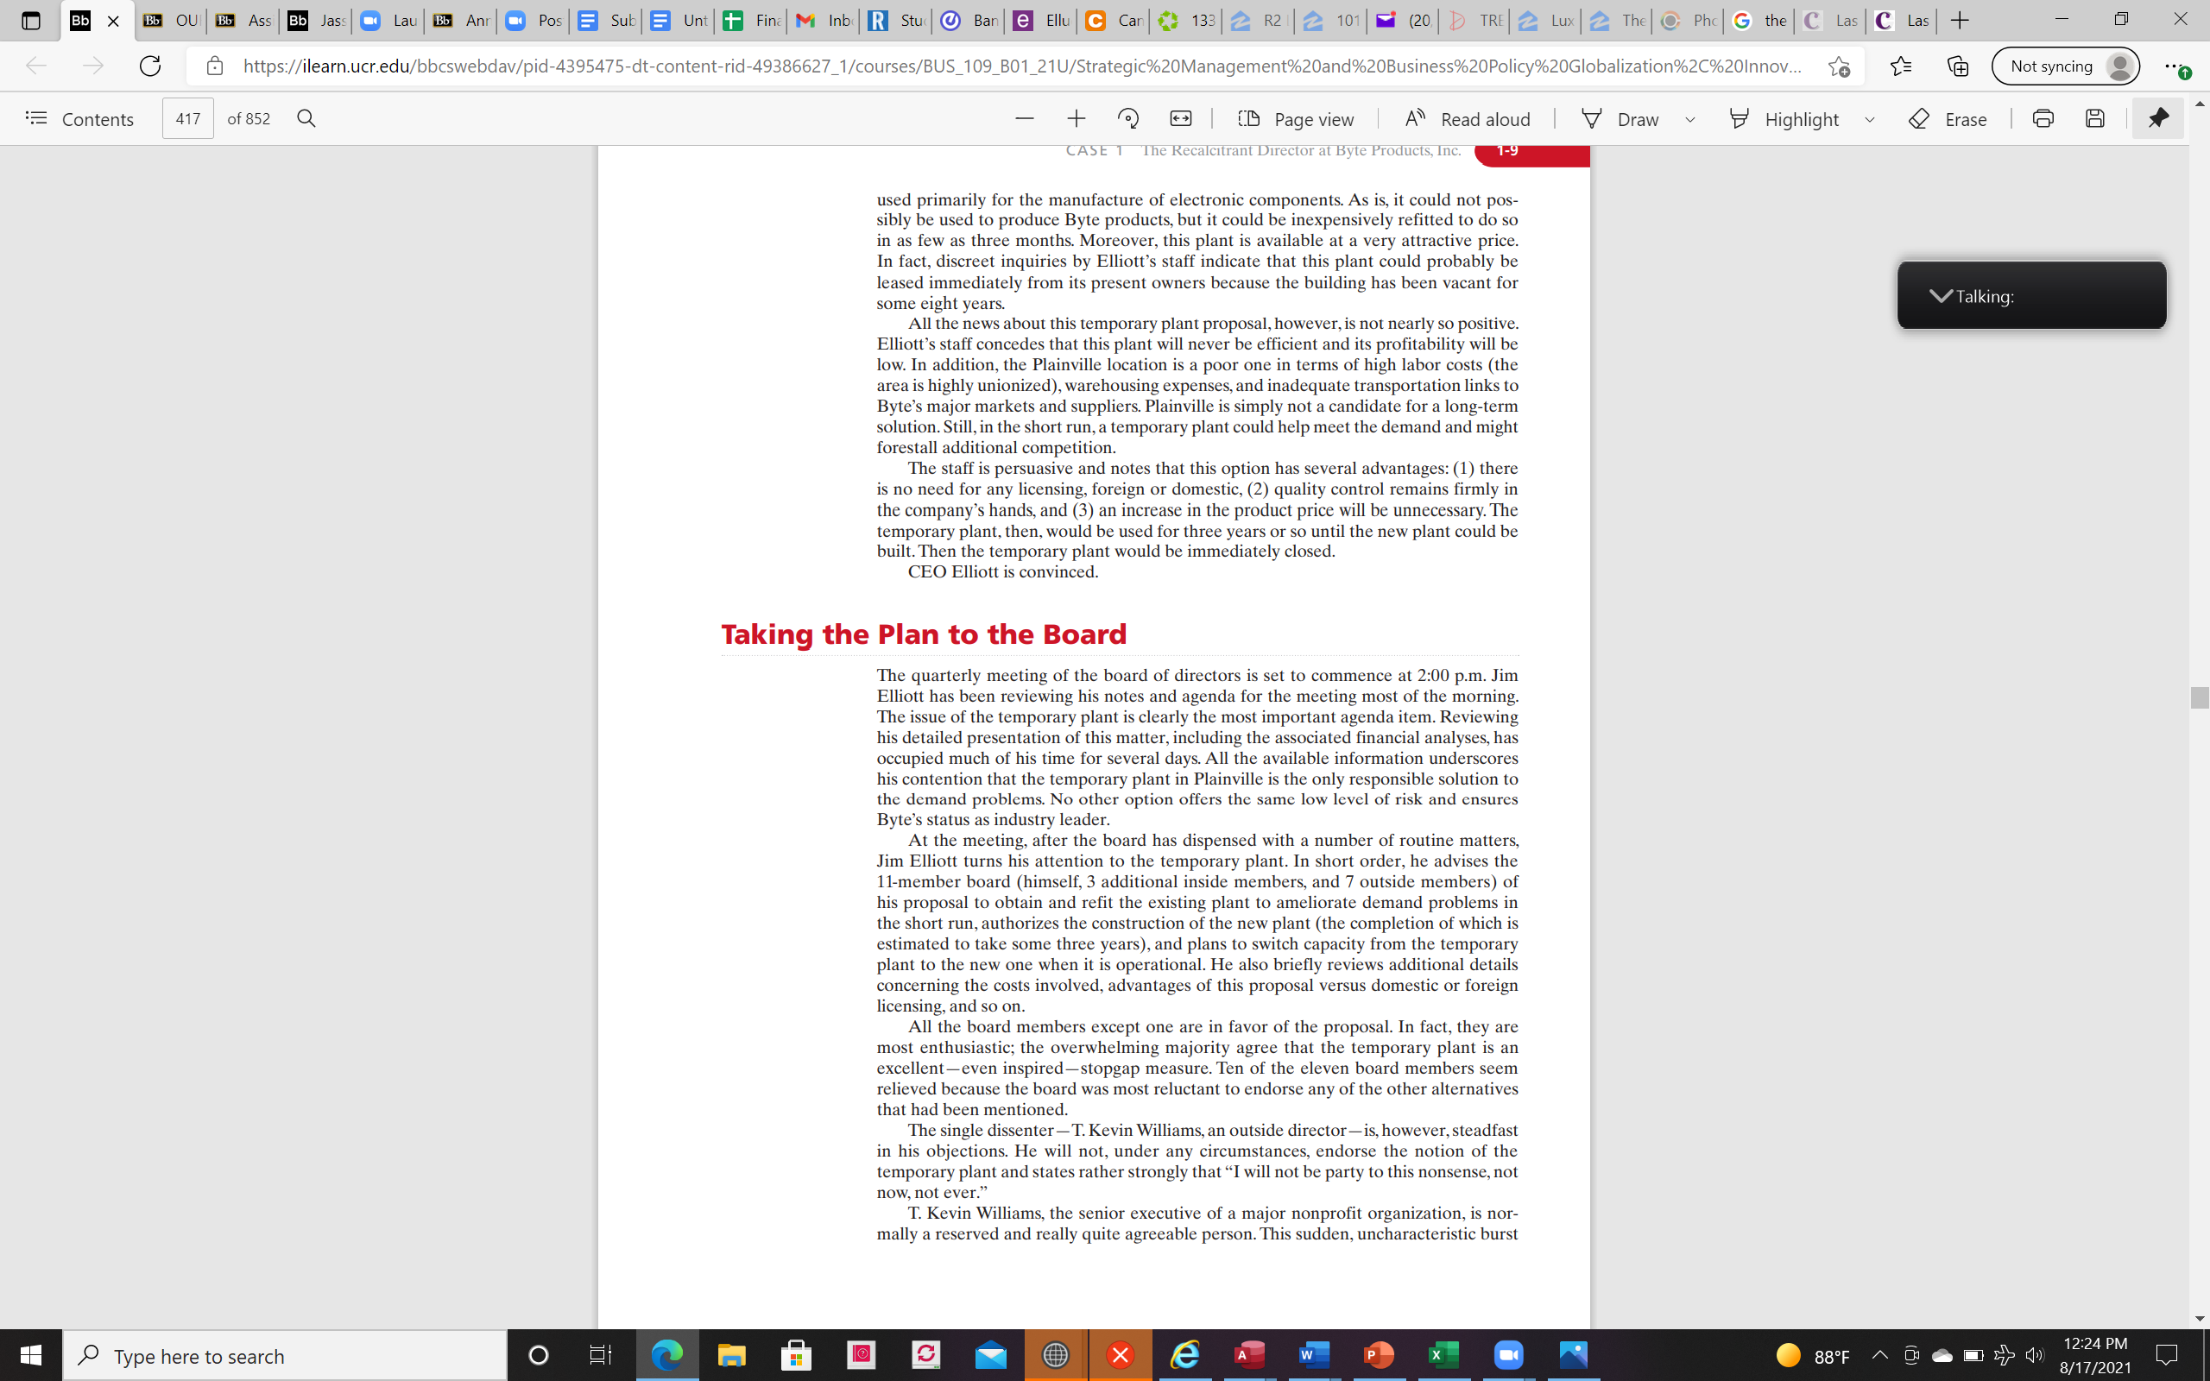Print the PDF document
The image size is (2210, 1381).
tap(2043, 119)
